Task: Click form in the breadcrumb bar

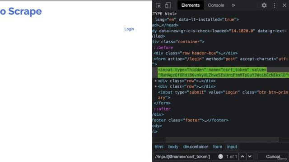Action: click(218, 147)
